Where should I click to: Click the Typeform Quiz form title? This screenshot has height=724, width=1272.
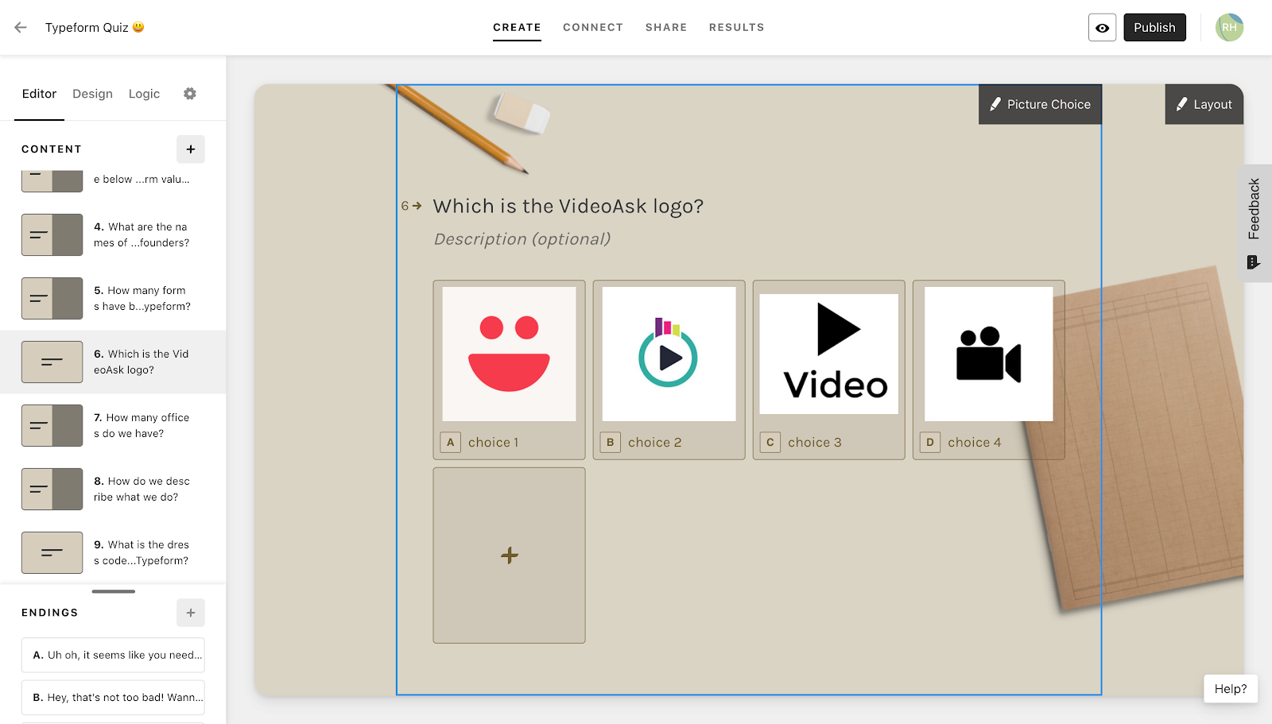tap(95, 28)
